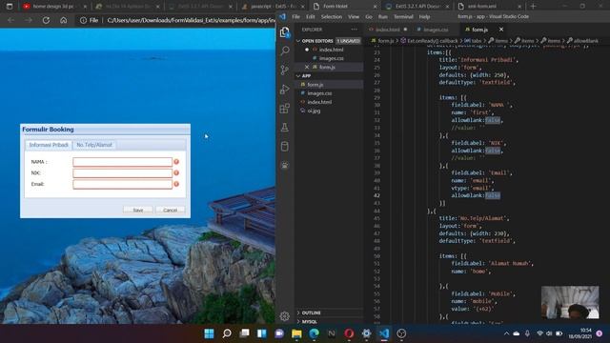Viewport: 610px width, 343px height.
Task: Open Windows Start menu
Action: [209, 333]
